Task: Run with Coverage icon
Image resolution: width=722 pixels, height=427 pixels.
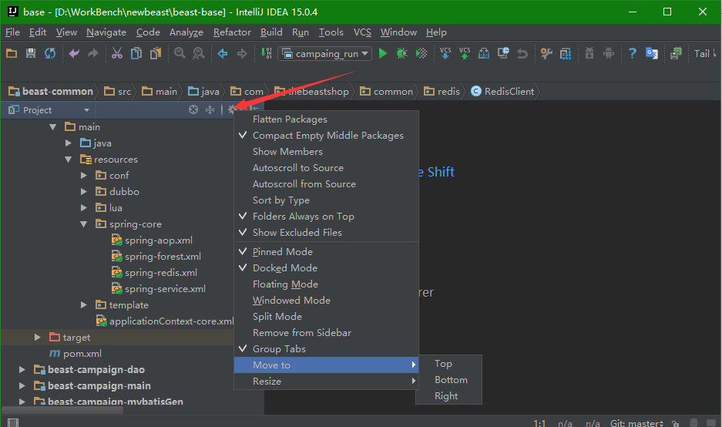Action: [x=421, y=53]
